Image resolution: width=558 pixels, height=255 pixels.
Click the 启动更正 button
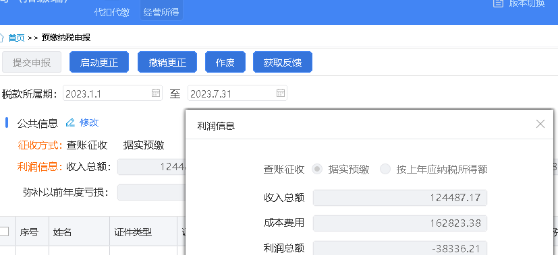99,63
